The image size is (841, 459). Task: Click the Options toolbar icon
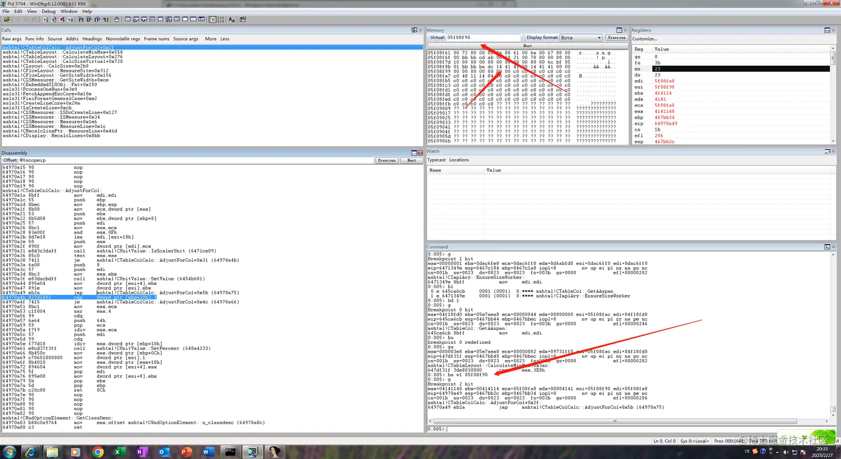243,19
